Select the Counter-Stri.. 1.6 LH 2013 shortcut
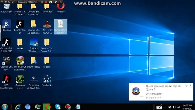 point(7,45)
